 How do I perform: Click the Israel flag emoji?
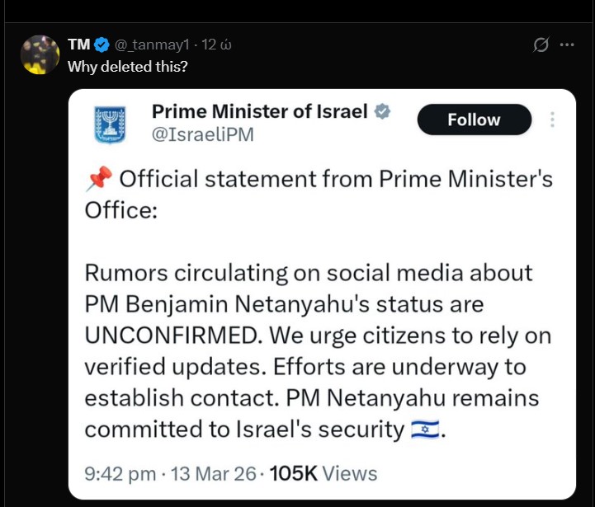coord(426,430)
